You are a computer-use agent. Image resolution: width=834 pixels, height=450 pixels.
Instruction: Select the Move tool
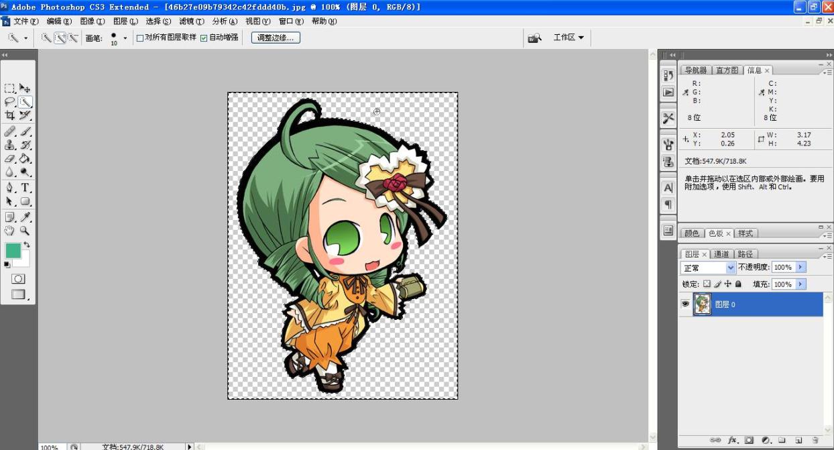pyautogui.click(x=25, y=88)
